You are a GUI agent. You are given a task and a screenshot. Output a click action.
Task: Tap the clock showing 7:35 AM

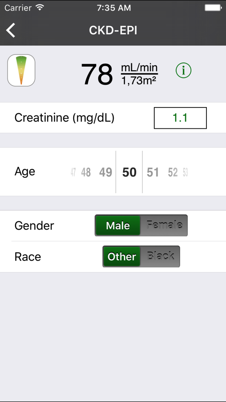tap(113, 7)
